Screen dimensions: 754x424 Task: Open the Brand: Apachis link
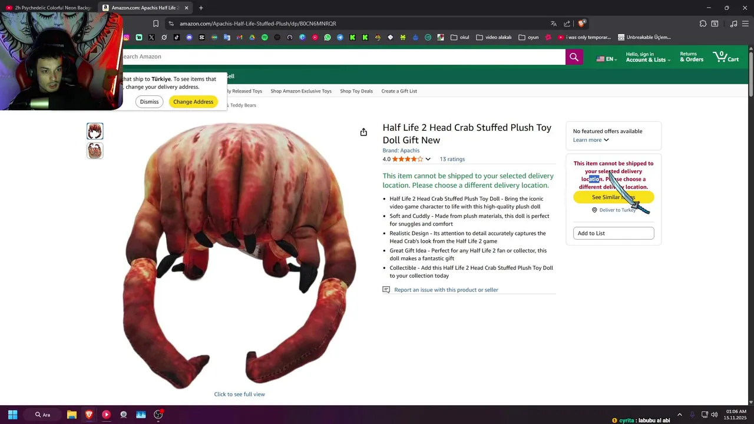(x=401, y=151)
